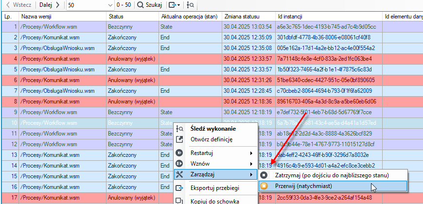The width and height of the screenshot is (423, 204).
Task: Click the Otwórz definicję menu icon
Action: click(x=179, y=139)
